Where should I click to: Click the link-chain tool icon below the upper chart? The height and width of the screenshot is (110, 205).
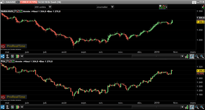tap(8, 56)
